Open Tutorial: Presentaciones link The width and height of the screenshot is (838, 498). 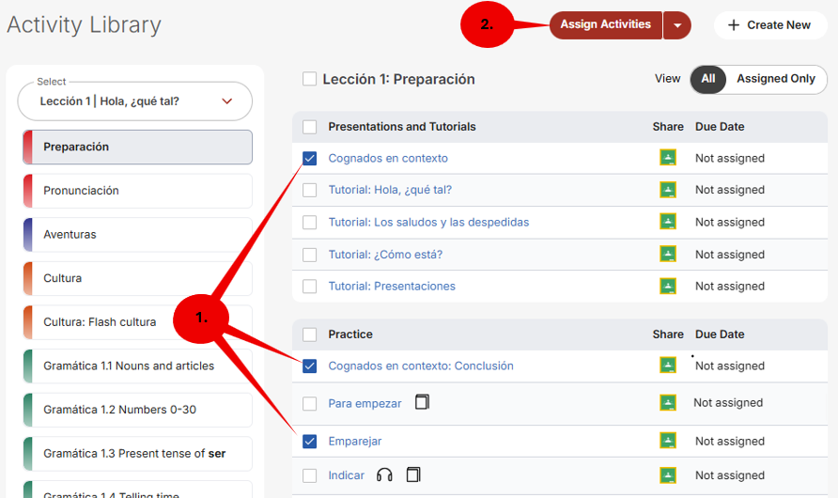(x=392, y=287)
